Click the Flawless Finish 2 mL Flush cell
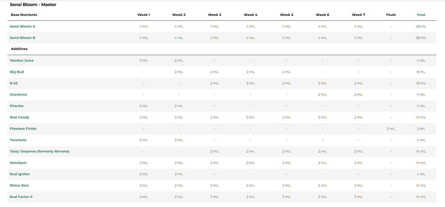 point(391,129)
